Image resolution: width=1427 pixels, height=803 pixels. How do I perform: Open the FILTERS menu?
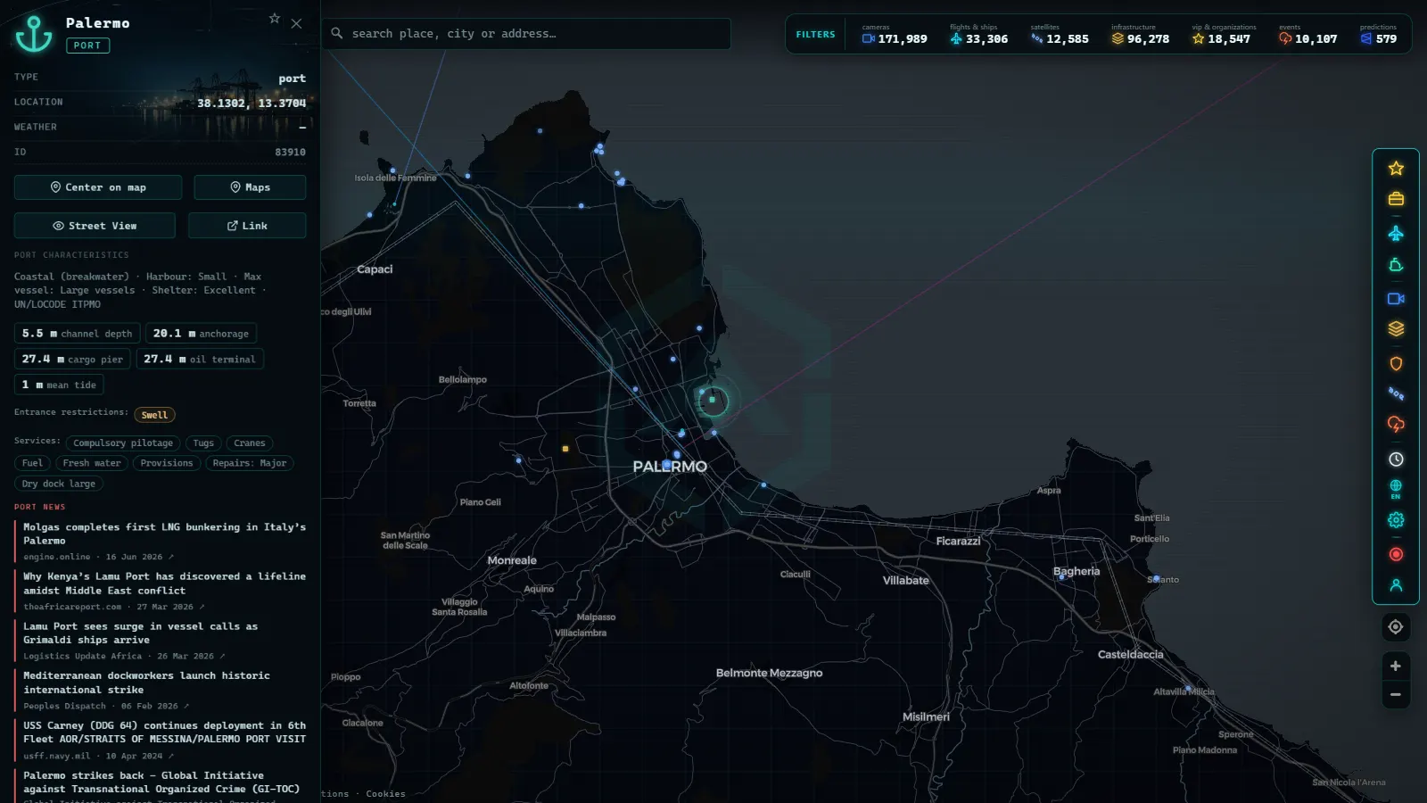coord(815,35)
